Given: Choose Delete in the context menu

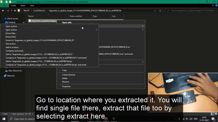Looking at the screenshot, I should pyautogui.click(x=65, y=78).
